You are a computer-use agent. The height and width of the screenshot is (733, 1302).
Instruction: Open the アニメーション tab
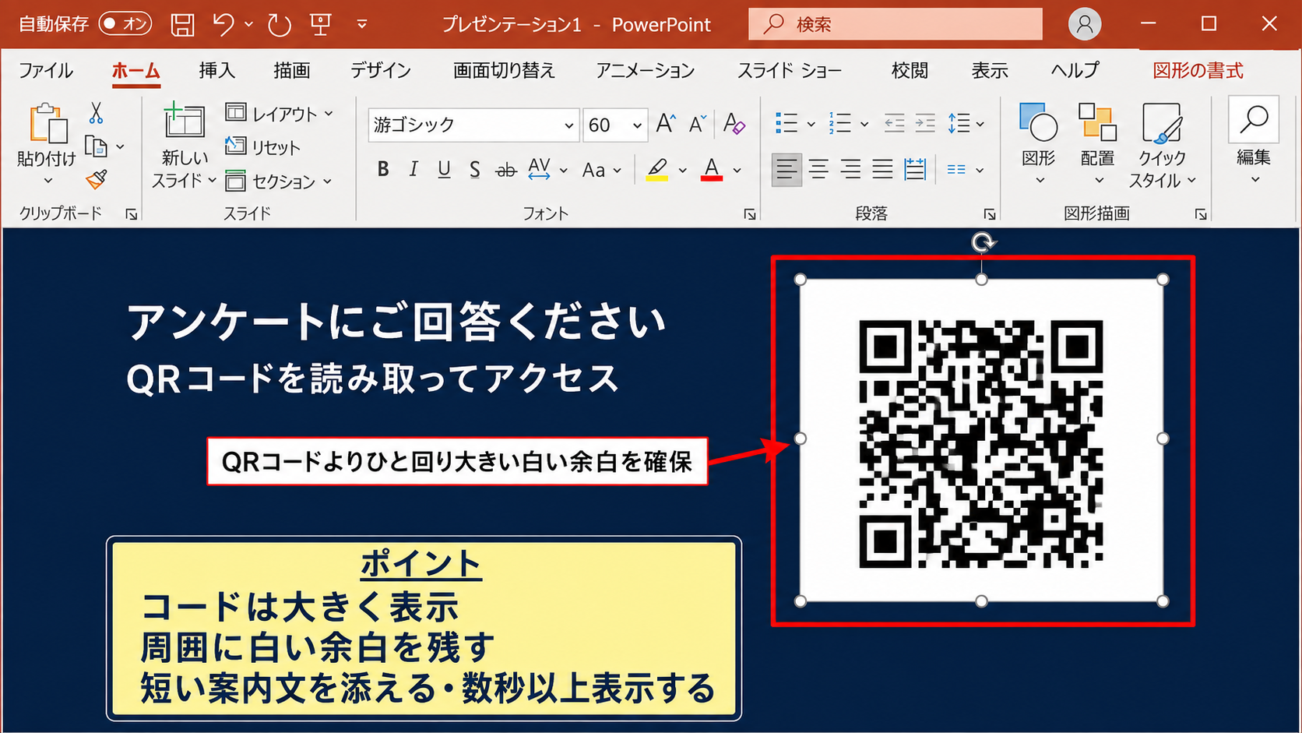click(646, 70)
